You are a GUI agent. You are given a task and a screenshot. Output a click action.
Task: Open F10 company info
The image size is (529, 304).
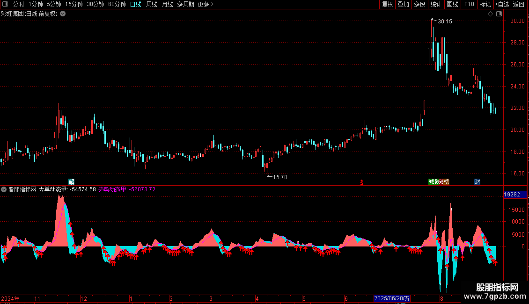point(469,4)
